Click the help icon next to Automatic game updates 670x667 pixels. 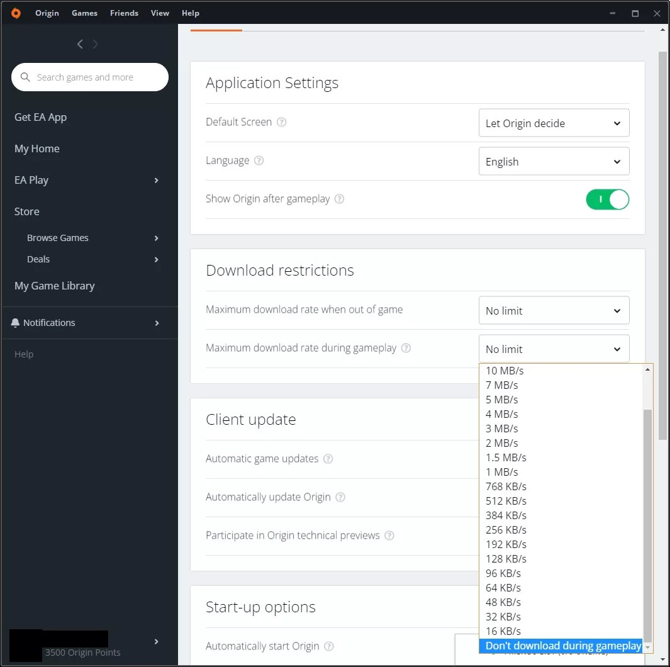point(328,459)
